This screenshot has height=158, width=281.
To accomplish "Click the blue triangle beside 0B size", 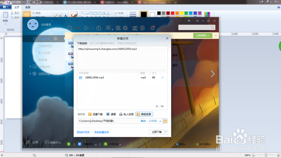I will click(x=162, y=77).
